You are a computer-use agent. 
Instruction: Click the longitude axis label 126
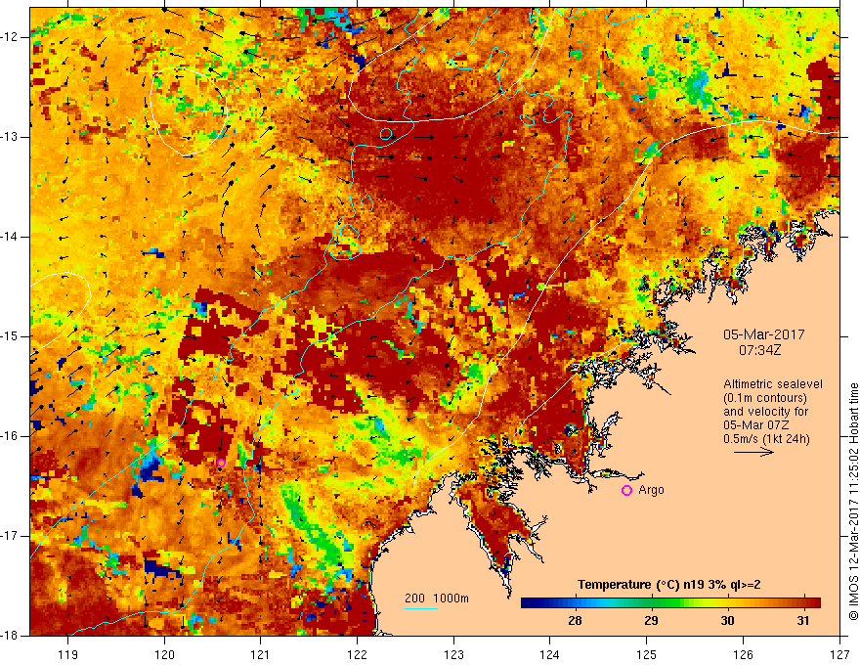point(743,654)
